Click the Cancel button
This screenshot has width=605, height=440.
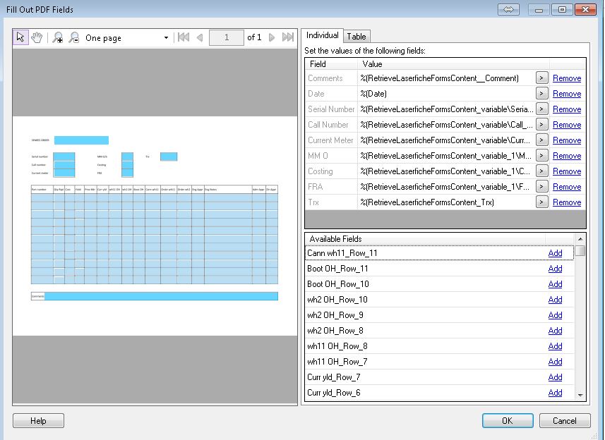click(x=564, y=421)
